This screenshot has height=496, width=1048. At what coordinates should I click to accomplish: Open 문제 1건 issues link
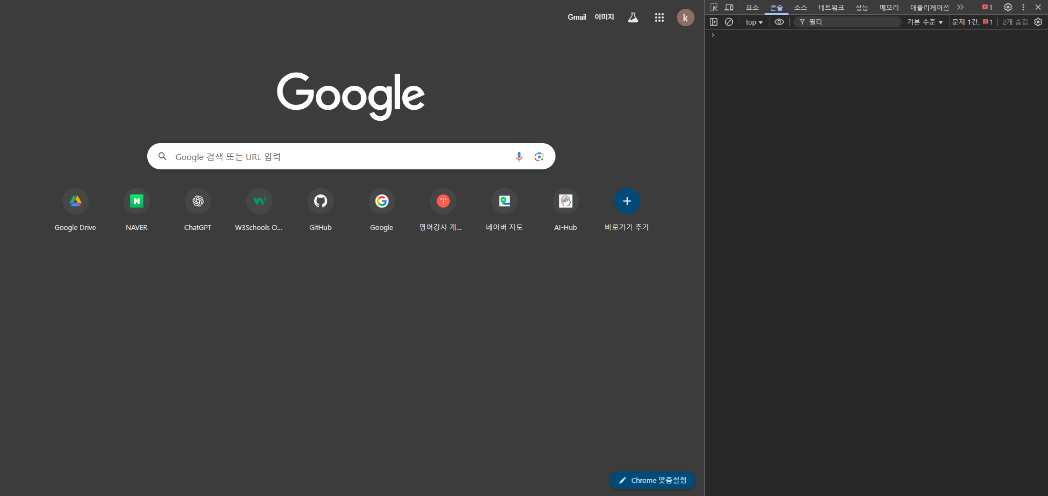[x=972, y=22]
